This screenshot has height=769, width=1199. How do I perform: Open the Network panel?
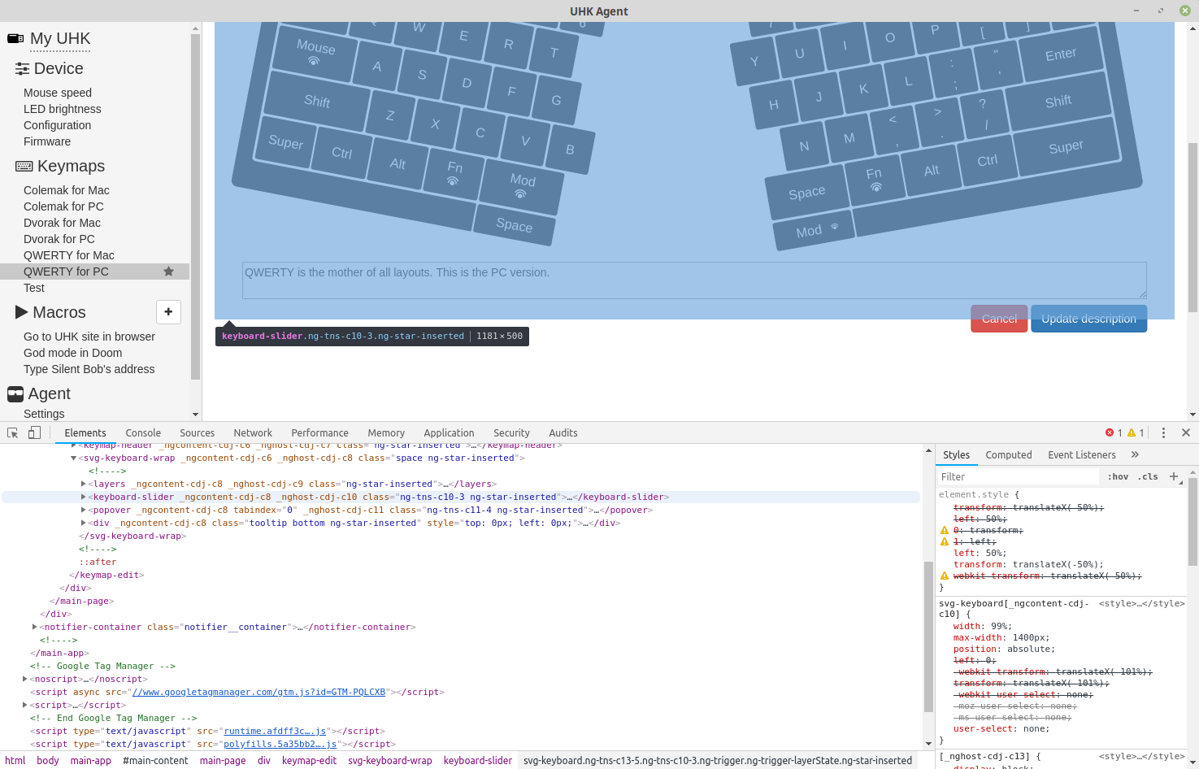pos(253,432)
